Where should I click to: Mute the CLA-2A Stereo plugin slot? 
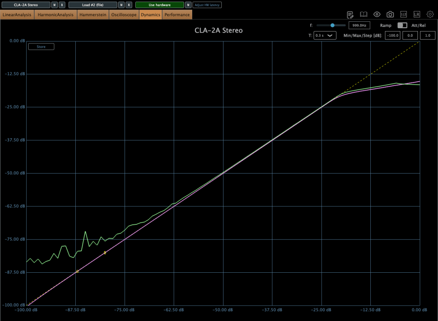(54, 5)
